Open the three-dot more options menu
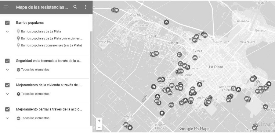 (x=85, y=7)
